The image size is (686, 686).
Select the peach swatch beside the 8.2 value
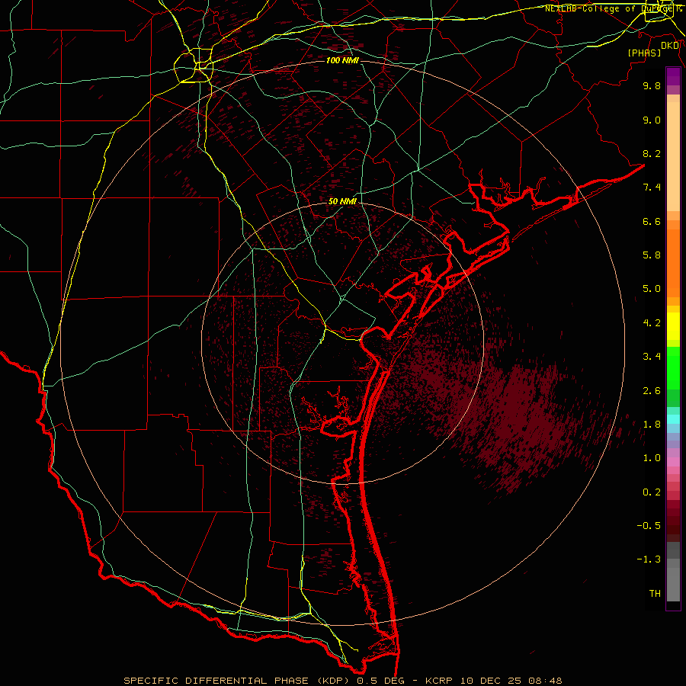[x=673, y=156]
